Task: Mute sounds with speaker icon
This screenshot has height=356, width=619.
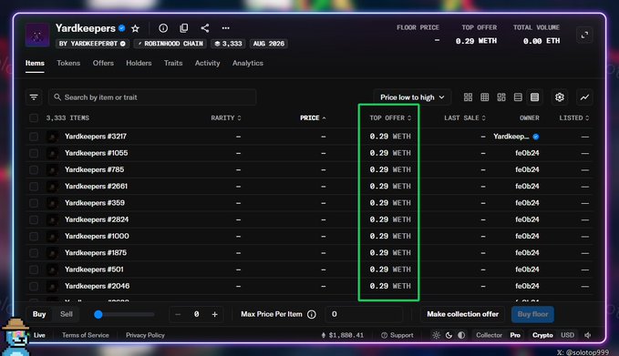Action: pos(588,335)
